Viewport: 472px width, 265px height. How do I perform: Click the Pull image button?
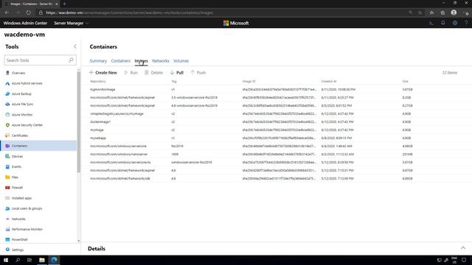coord(177,73)
